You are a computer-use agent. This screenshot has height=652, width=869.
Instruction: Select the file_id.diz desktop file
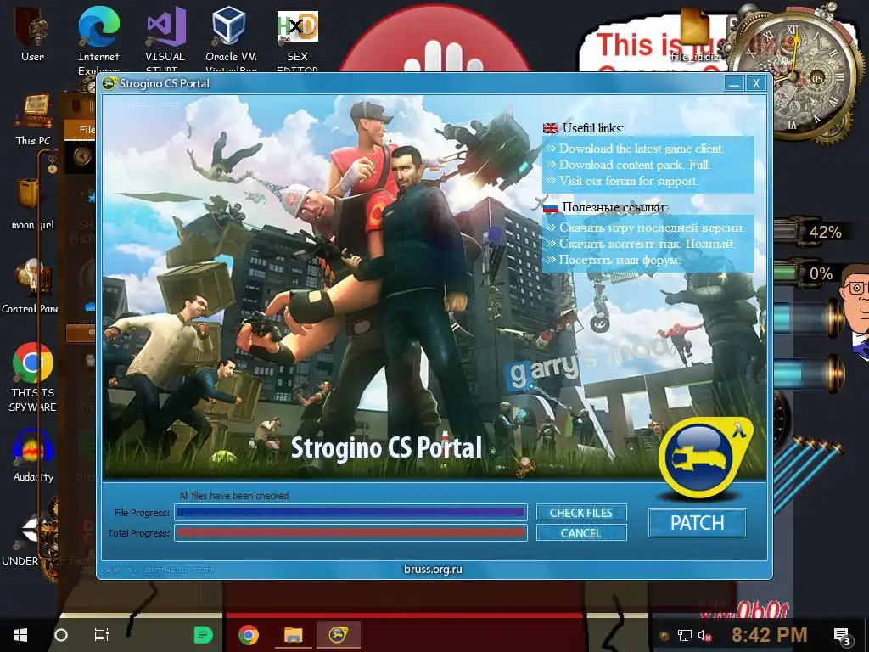point(695,34)
